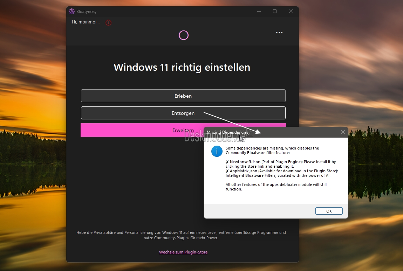Click the Missing Dependencies title bar text
Viewport: 403px width, 271px height.
pyautogui.click(x=227, y=132)
